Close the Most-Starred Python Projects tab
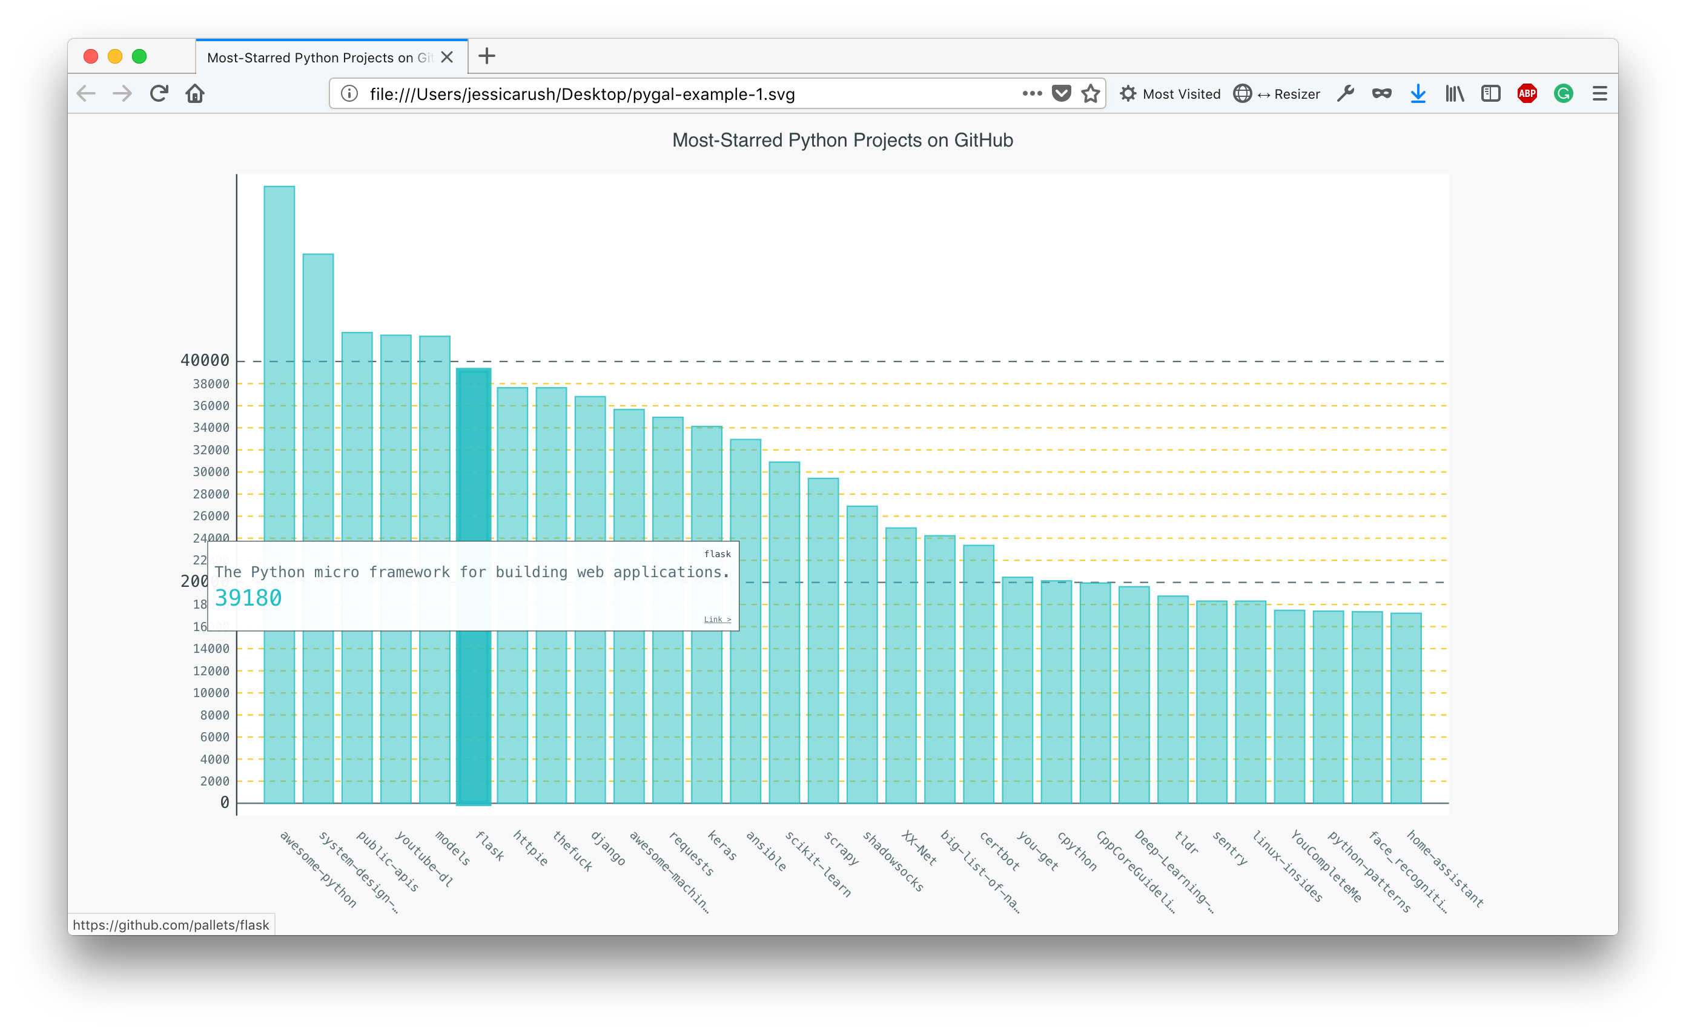Viewport: 1686px width, 1032px height. (448, 58)
